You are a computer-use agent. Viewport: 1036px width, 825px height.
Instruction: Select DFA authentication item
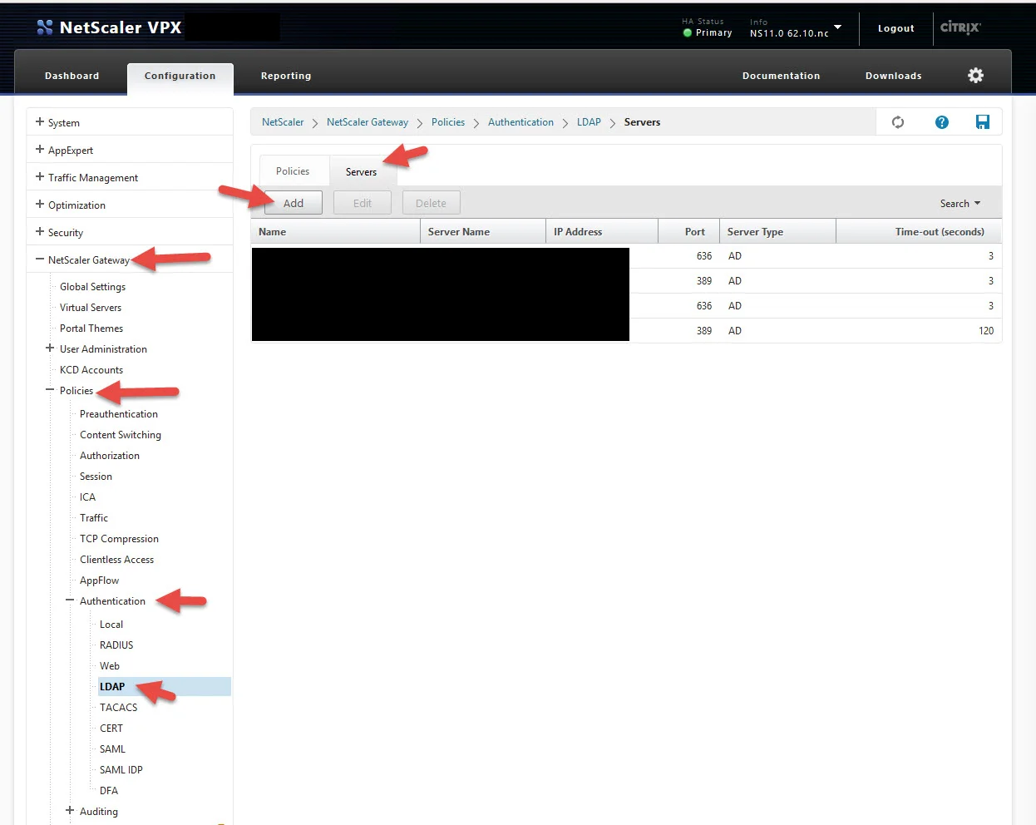click(109, 791)
